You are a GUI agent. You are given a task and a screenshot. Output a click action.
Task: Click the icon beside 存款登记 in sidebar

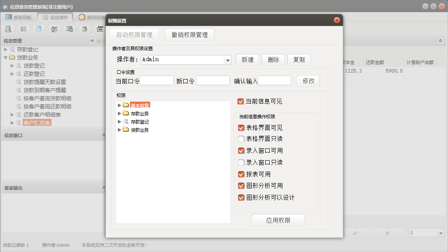[x=12, y=49]
